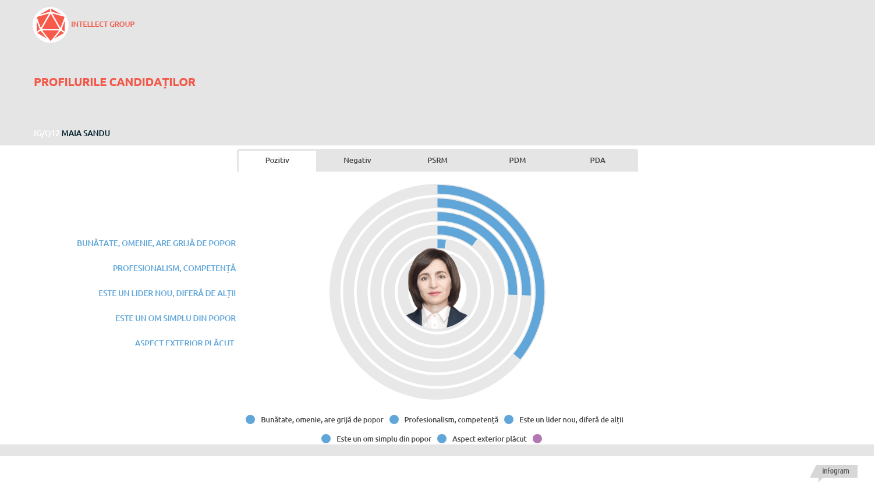Click 'PROFESIONALISM, COMPETENȚĂ' chart label
Viewport: 875px width, 491px height.
[174, 268]
